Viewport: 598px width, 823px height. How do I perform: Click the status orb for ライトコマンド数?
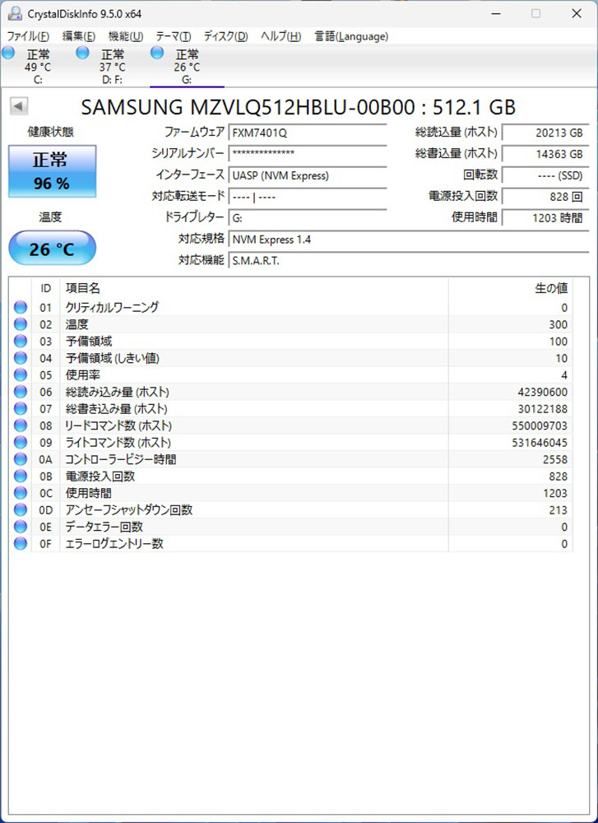pyautogui.click(x=21, y=442)
